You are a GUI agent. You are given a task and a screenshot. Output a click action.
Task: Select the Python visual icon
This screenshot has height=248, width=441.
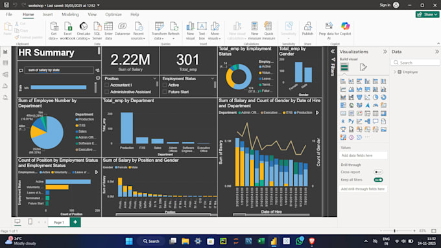click(x=351, y=121)
